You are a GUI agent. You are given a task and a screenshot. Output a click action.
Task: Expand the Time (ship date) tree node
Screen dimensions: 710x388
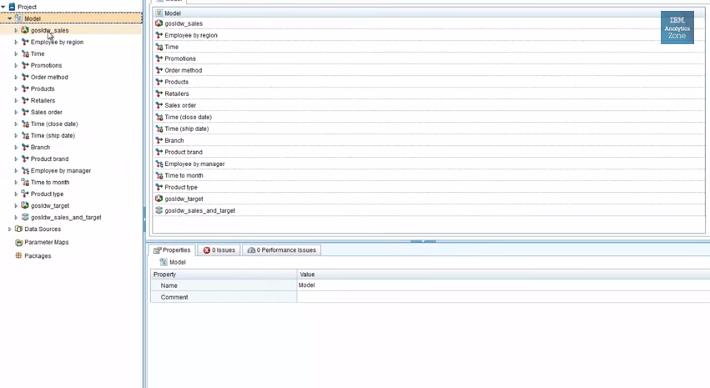tap(16, 135)
